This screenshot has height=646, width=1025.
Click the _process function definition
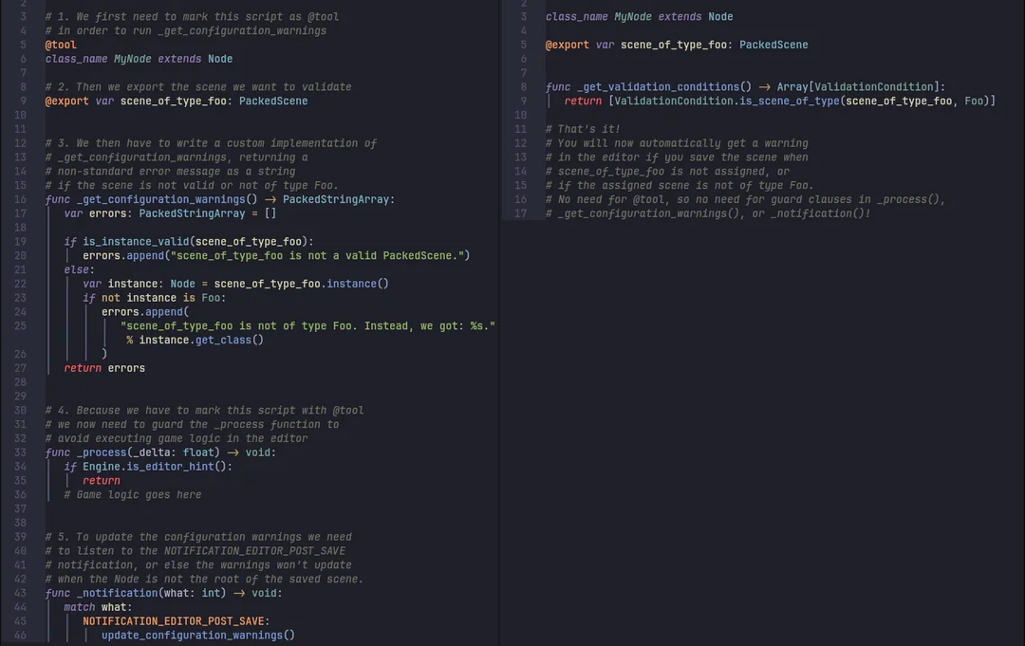coord(160,452)
